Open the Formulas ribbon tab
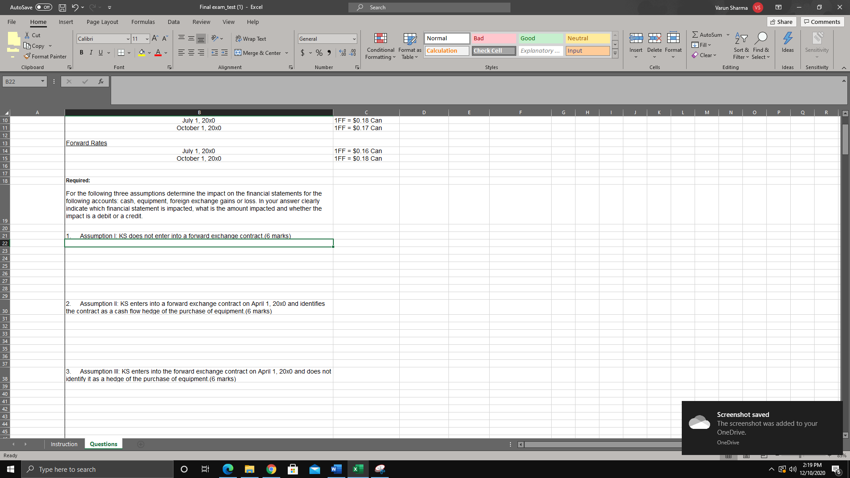 pos(143,22)
